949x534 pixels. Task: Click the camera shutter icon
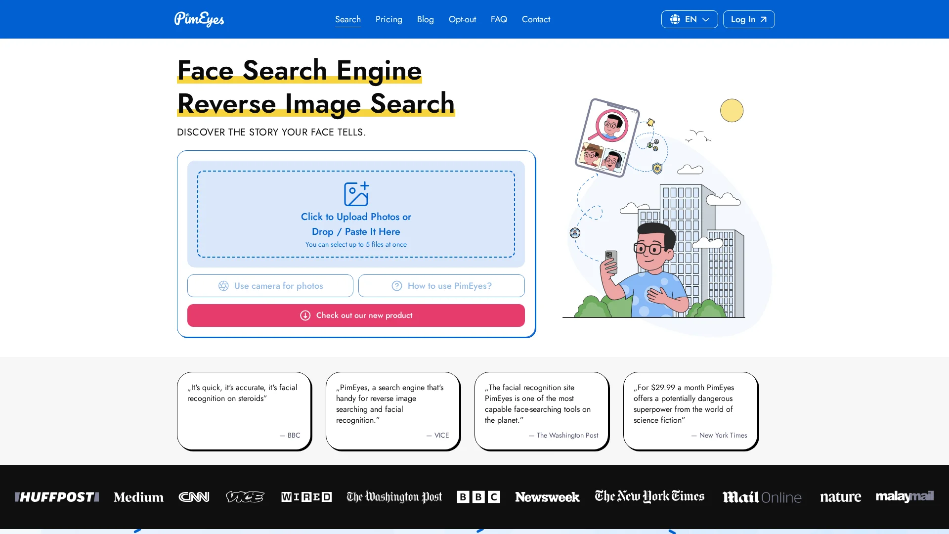click(x=223, y=286)
